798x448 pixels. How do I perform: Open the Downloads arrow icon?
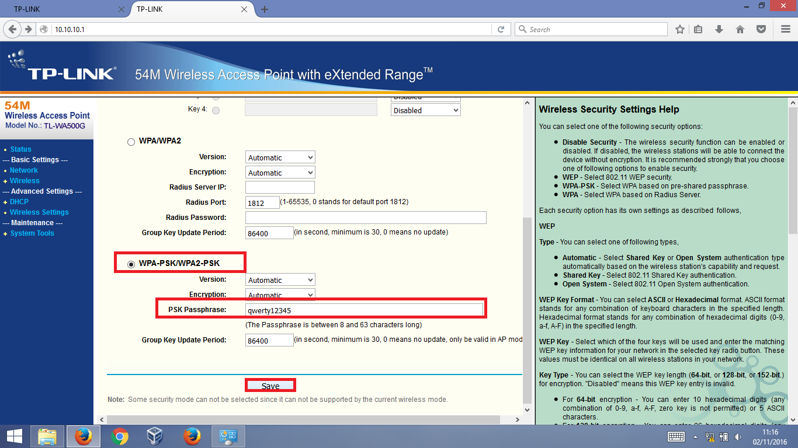[719, 29]
